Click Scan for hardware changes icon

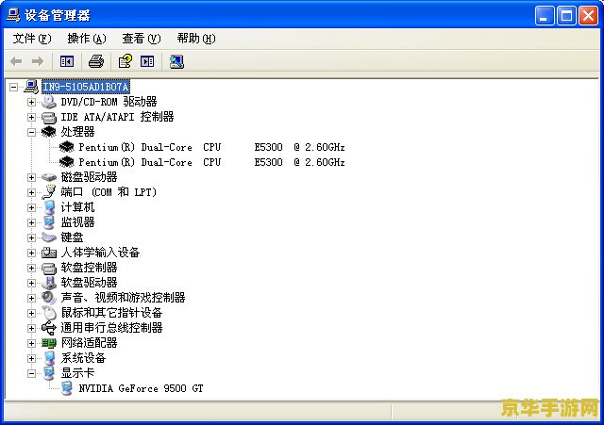coord(176,61)
